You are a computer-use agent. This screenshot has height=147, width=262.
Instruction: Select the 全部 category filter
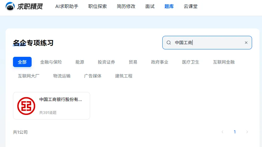[x=22, y=62]
